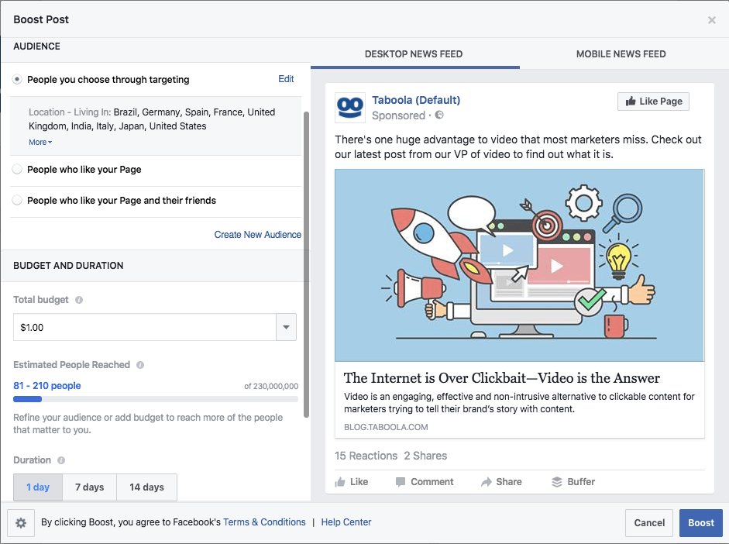Click the BLOG.TABOOLA.COM domain text
The width and height of the screenshot is (729, 544).
pos(386,427)
